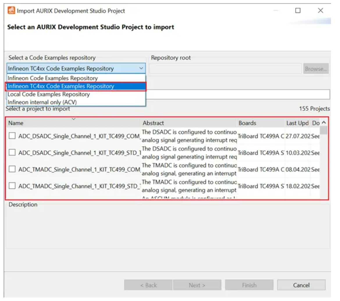Collapse the Code Examples repository dropdown arrow
The width and height of the screenshot is (340, 301).
click(141, 68)
